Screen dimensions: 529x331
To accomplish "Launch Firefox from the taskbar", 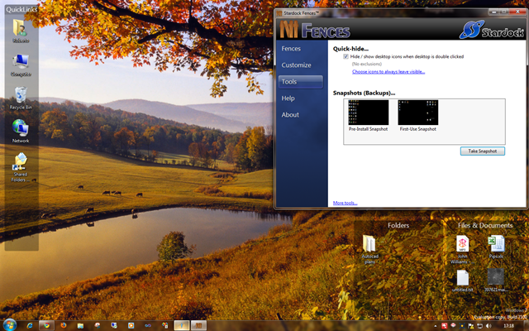I will [x=64, y=325].
